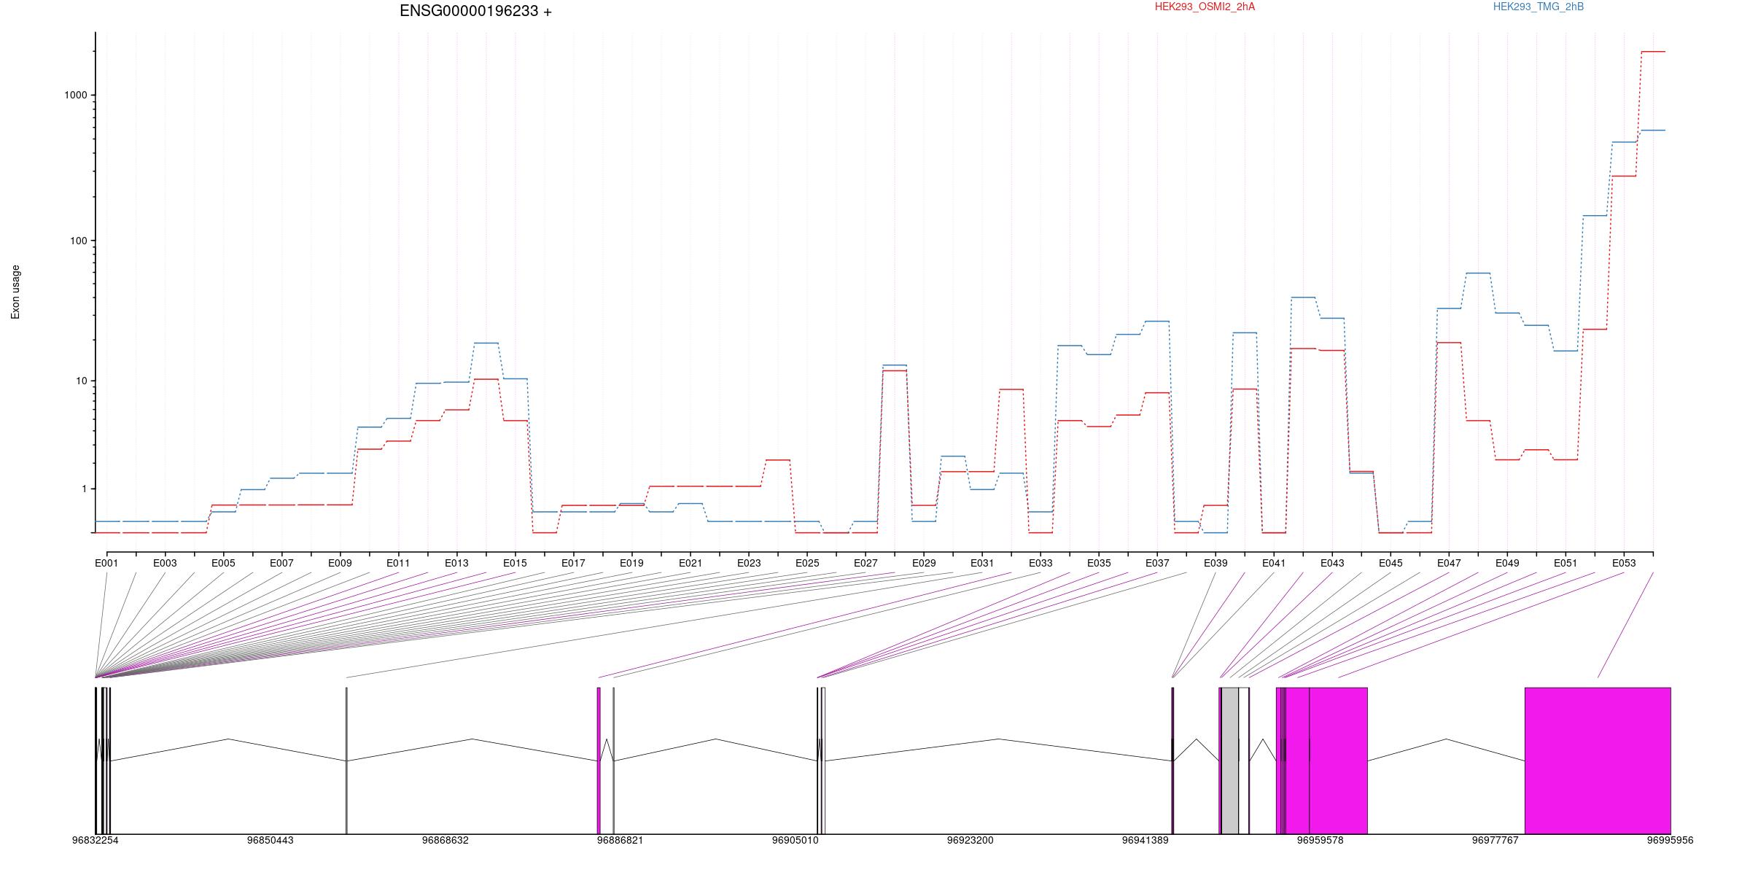This screenshot has height=875, width=1750.
Task: Select exon label E029
Action: pos(924,563)
